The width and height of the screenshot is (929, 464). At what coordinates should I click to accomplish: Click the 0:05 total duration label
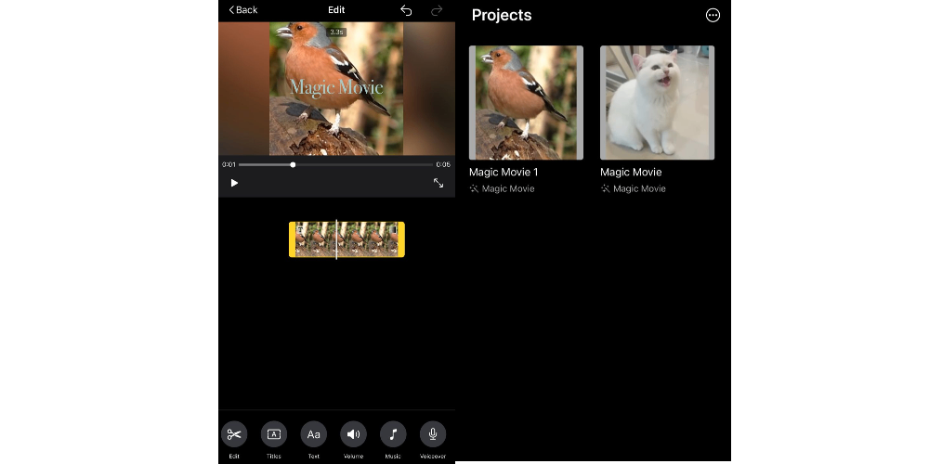click(443, 164)
